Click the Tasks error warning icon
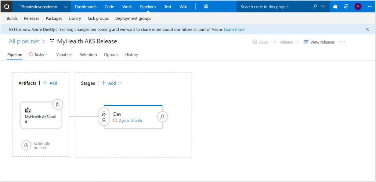This screenshot has height=182, width=376. click(x=31, y=54)
